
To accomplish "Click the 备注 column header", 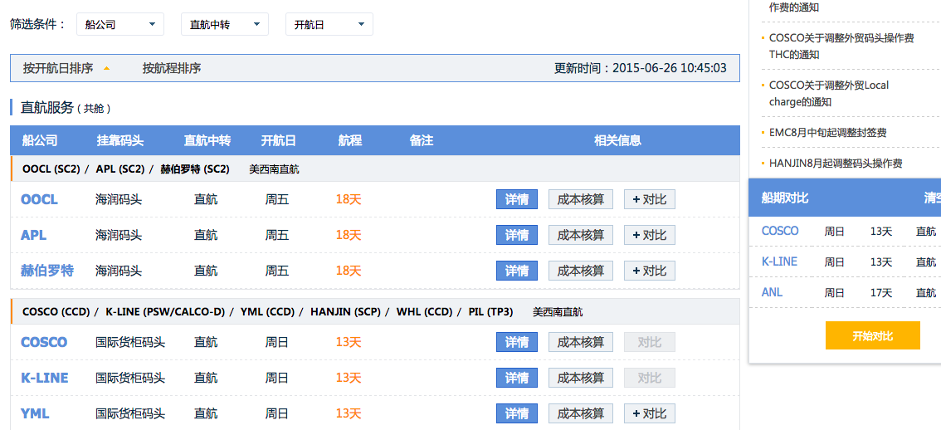I will [x=422, y=141].
